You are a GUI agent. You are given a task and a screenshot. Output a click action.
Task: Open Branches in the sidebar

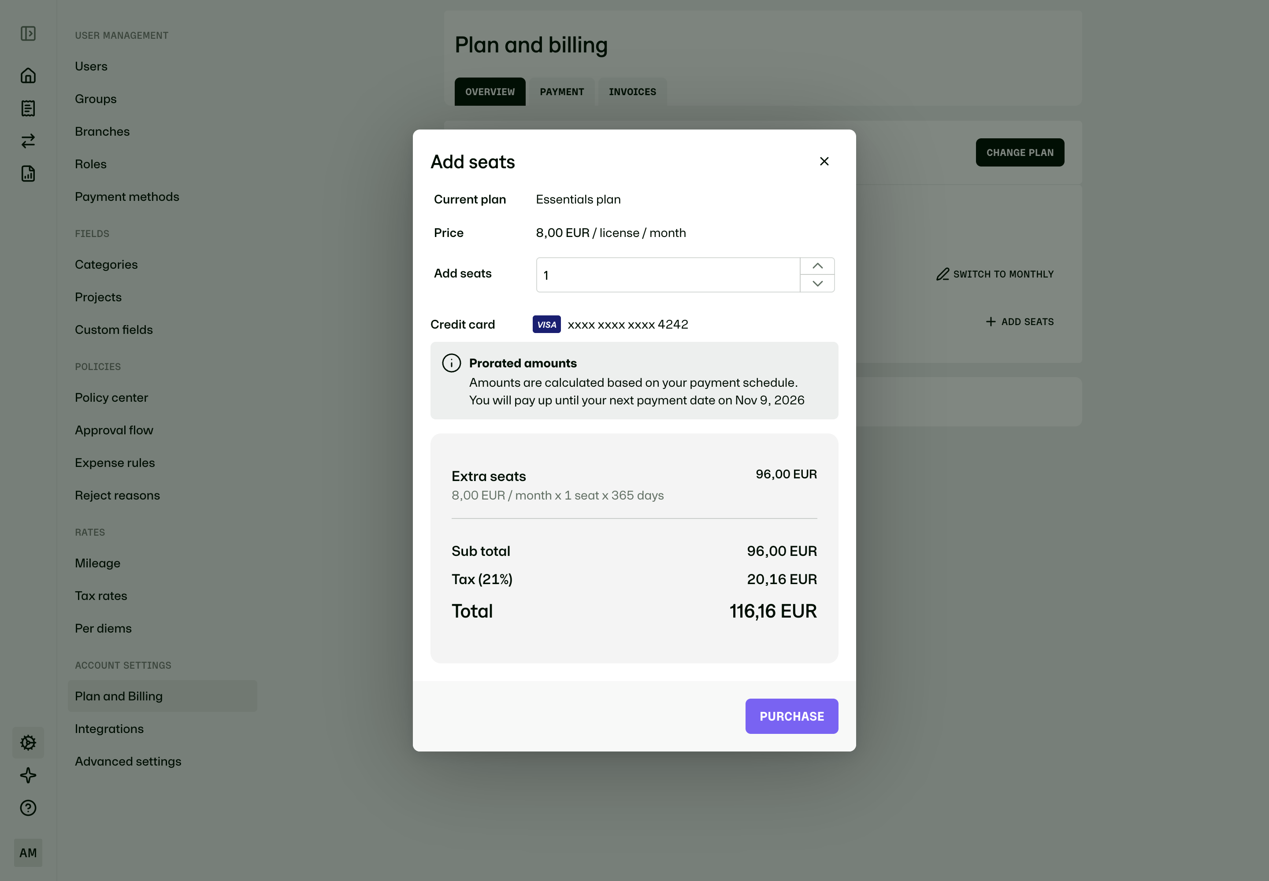[102, 131]
